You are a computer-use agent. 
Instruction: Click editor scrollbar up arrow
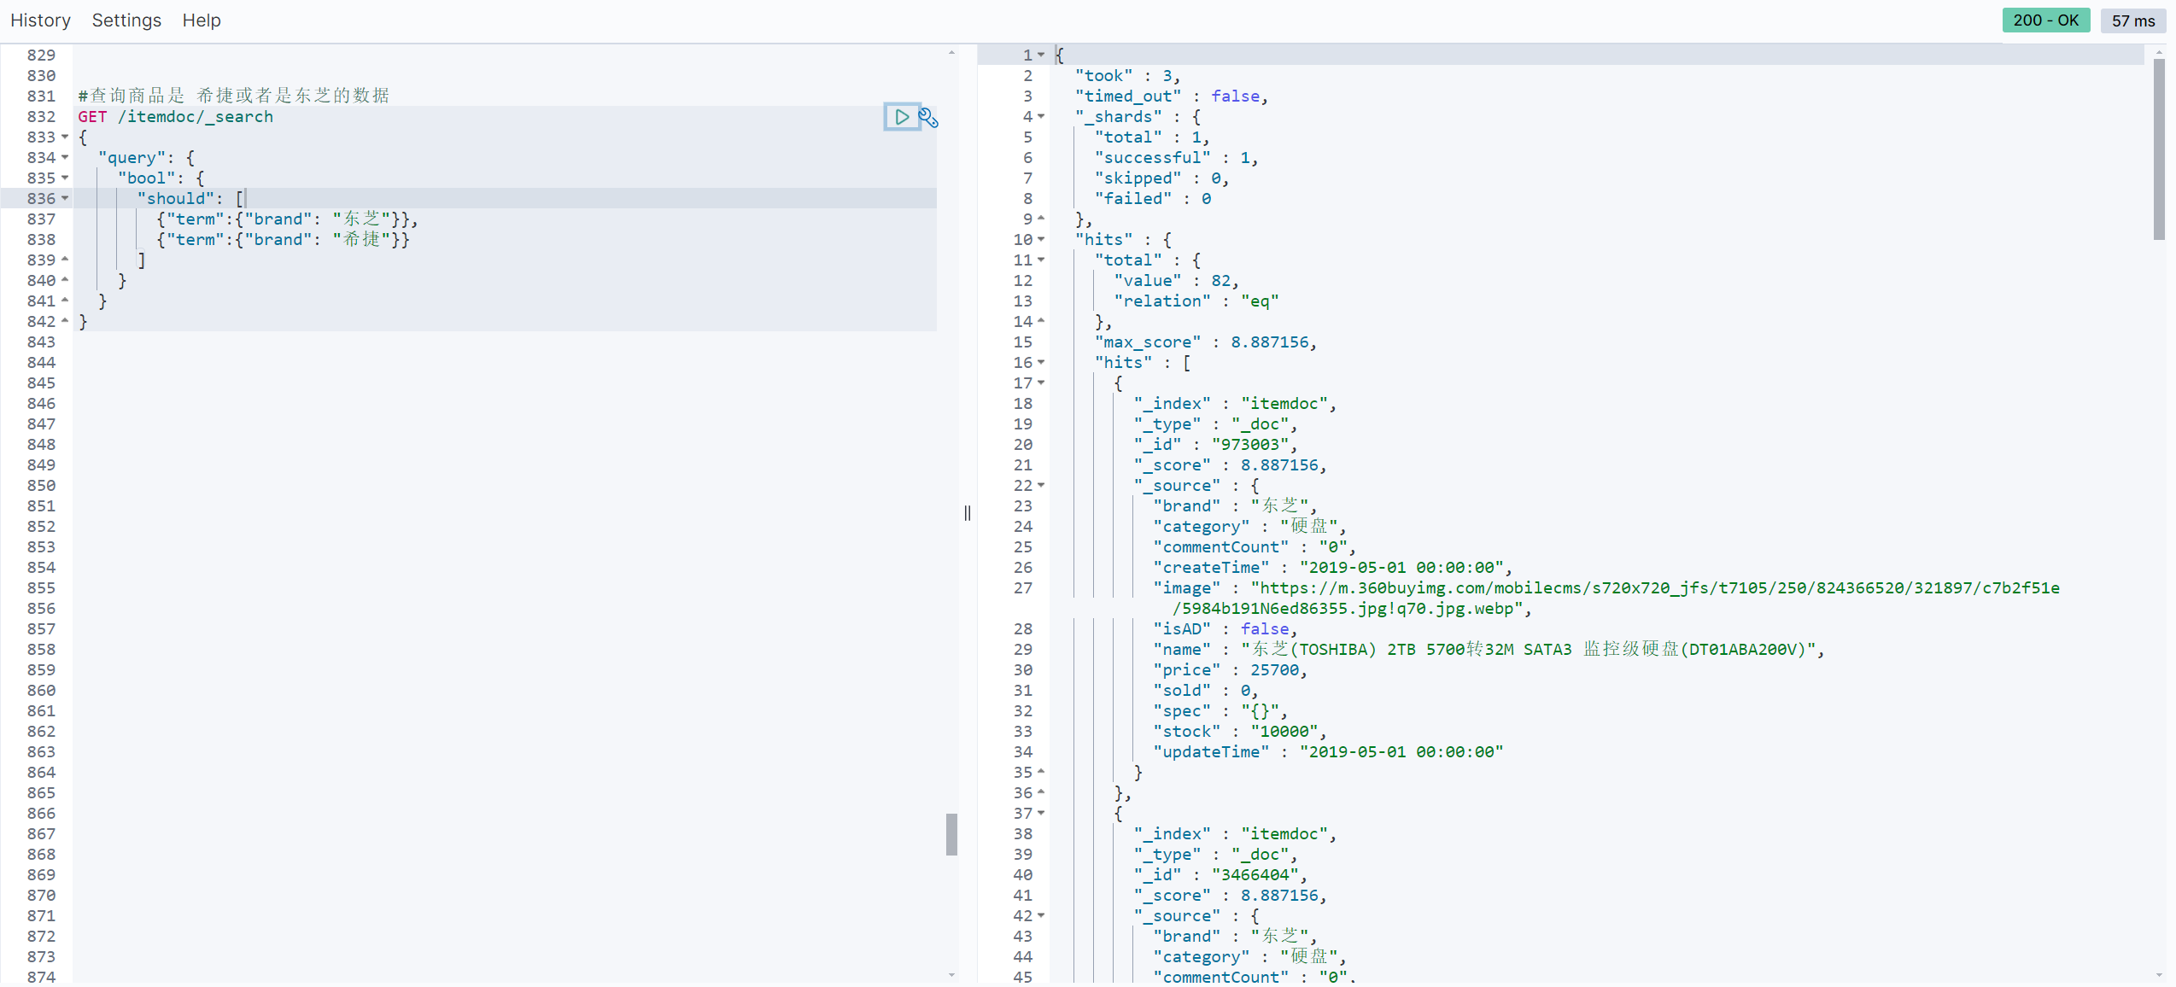[x=951, y=53]
